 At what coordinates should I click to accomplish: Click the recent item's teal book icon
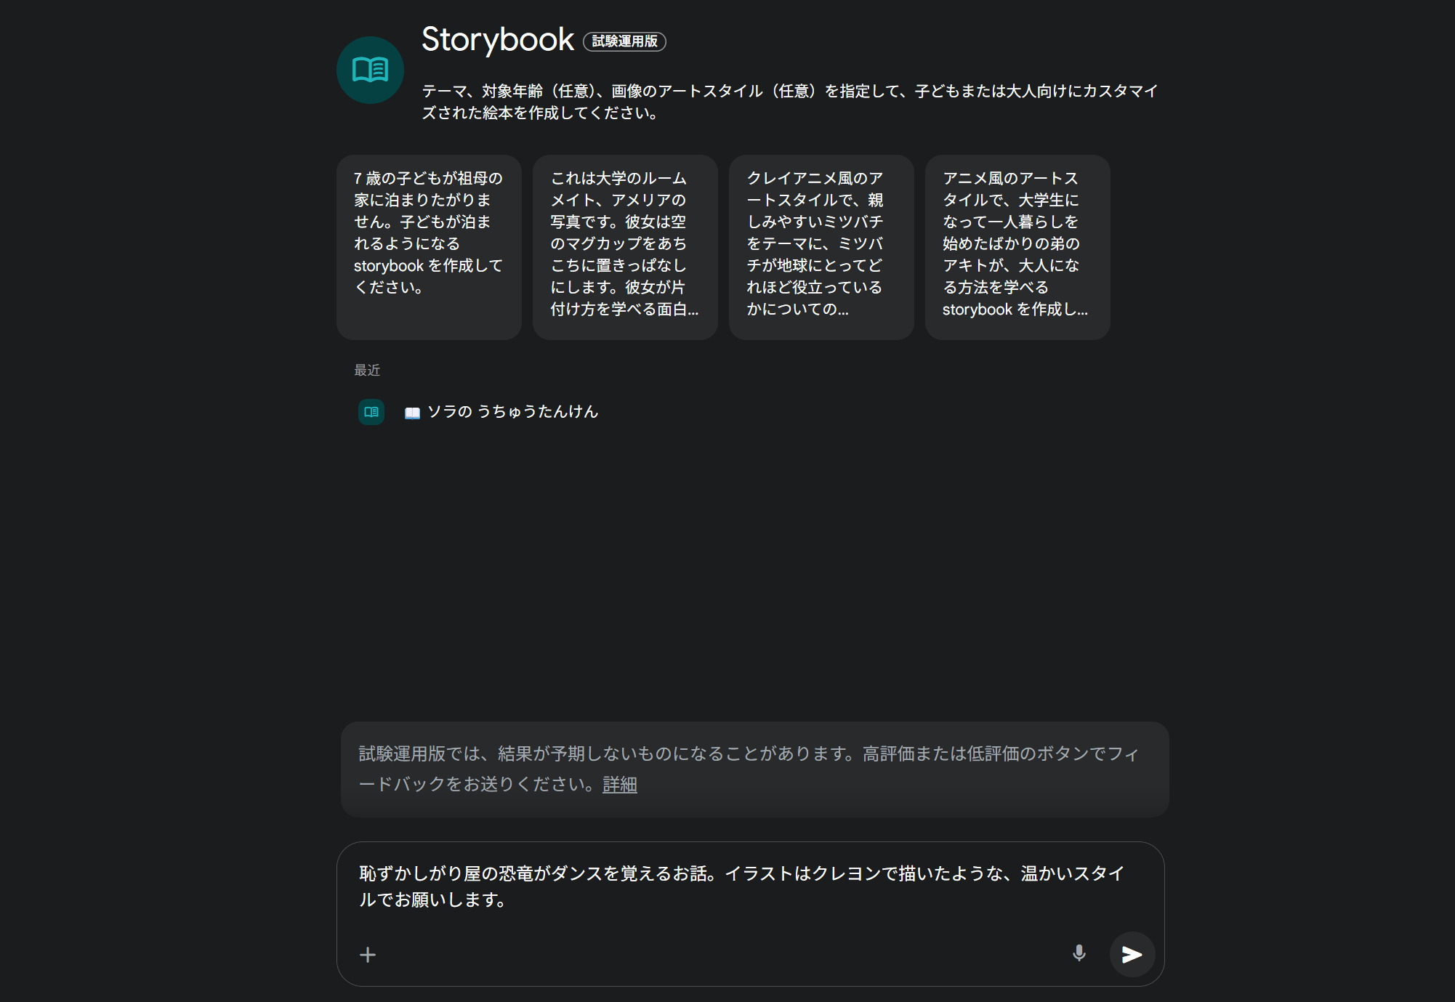(371, 412)
